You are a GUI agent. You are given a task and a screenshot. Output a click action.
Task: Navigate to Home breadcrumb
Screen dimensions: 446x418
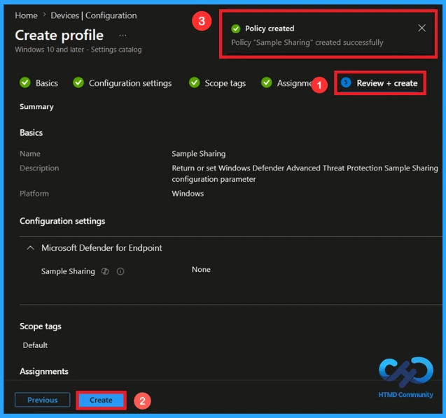tap(26, 15)
